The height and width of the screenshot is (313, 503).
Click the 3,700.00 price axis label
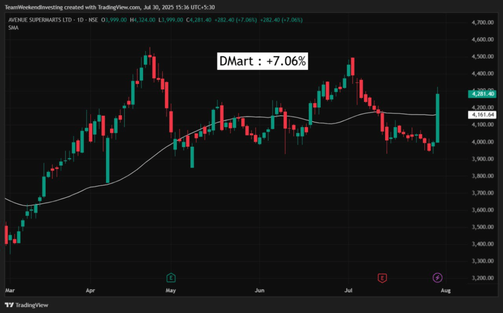pyautogui.click(x=482, y=193)
